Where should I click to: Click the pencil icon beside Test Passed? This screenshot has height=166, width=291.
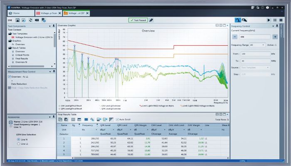151,20
